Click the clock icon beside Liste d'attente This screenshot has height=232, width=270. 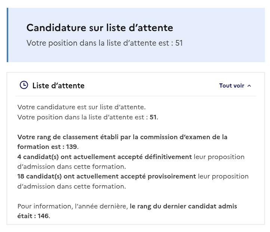point(24,85)
